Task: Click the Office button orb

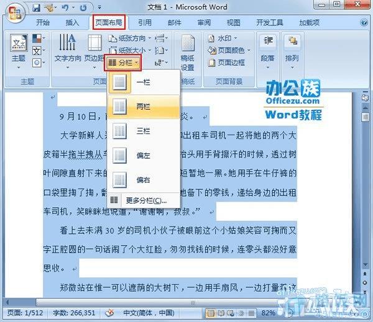Action: pos(15,13)
